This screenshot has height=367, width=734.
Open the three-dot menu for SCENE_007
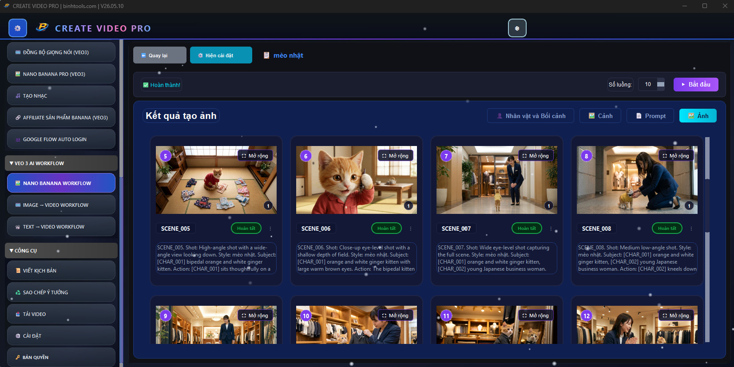click(x=551, y=229)
